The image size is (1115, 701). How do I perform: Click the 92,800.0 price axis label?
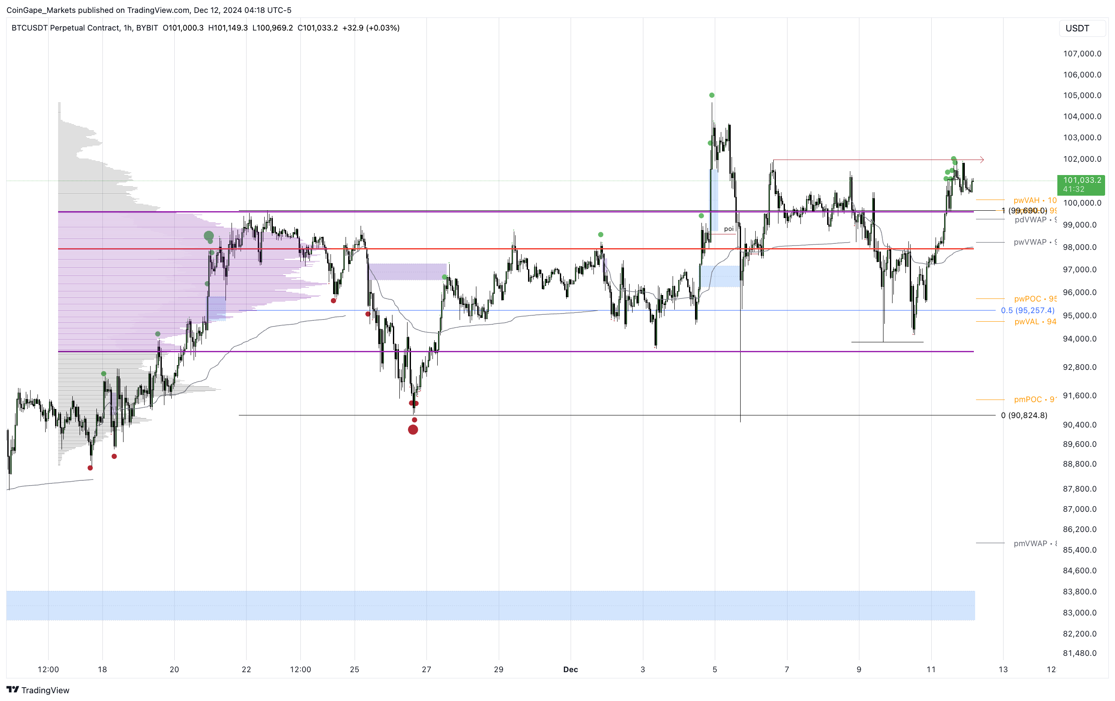1080,367
